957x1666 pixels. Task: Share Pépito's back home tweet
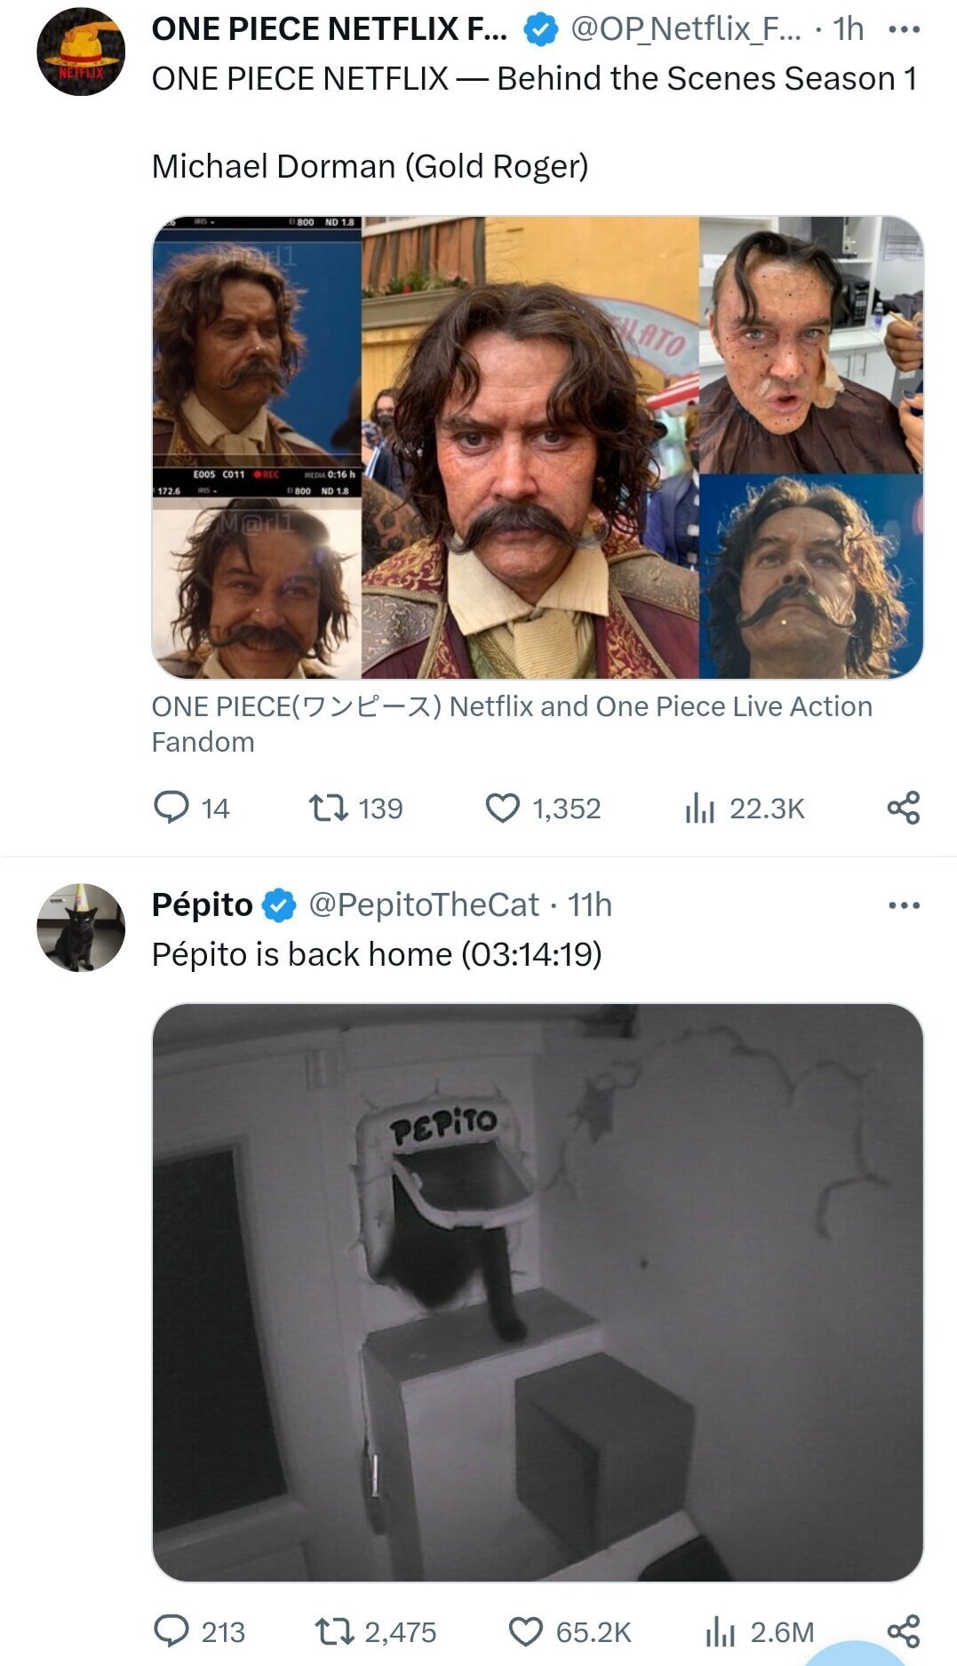[903, 1631]
